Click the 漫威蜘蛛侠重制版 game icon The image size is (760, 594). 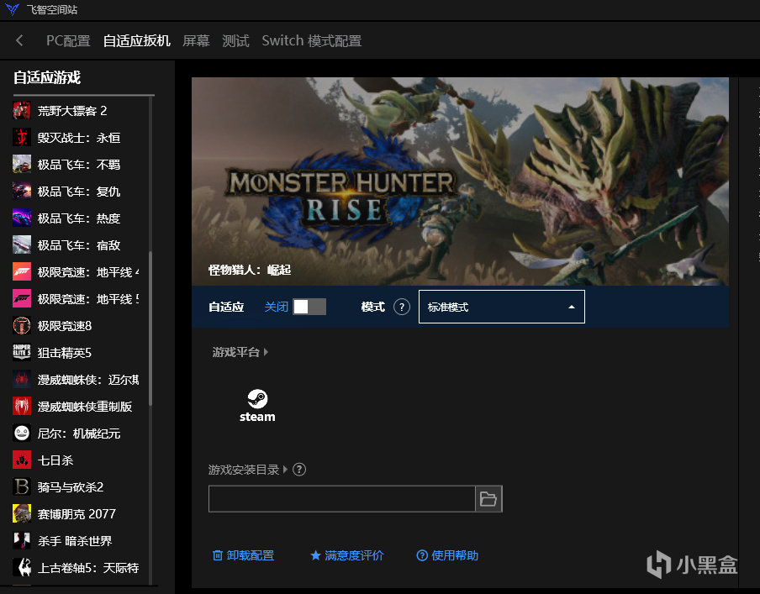point(22,406)
